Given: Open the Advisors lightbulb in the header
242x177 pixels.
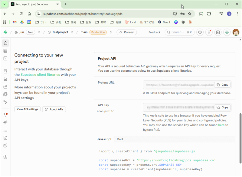Looking at the screenshot, I should 208,32.
